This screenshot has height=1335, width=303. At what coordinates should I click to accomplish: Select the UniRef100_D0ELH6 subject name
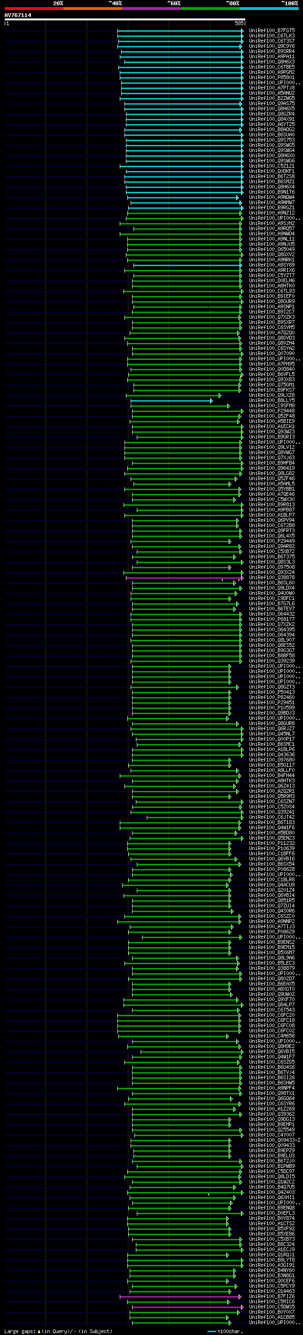(272, 281)
